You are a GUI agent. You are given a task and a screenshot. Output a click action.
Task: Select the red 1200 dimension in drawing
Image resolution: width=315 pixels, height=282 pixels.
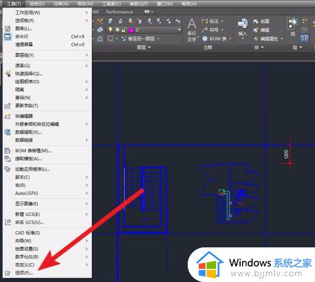click(x=289, y=154)
